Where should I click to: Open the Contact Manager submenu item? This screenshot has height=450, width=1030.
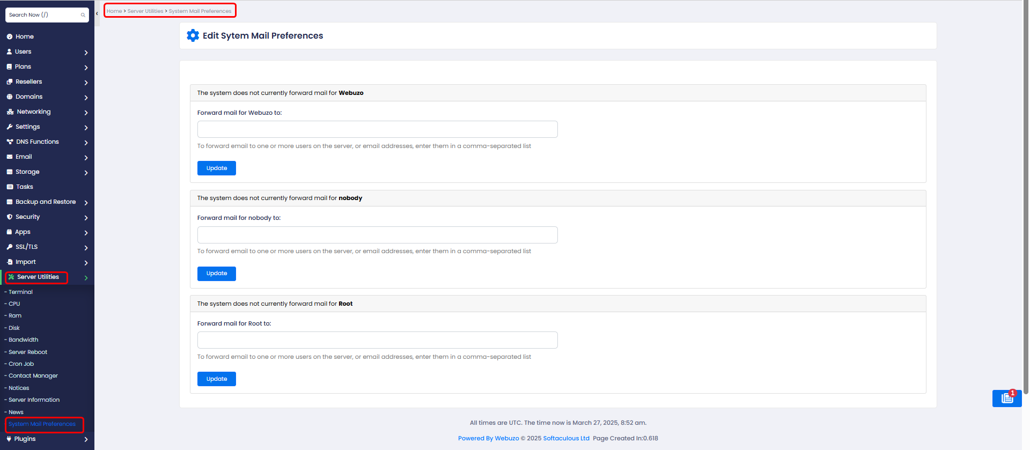(33, 376)
